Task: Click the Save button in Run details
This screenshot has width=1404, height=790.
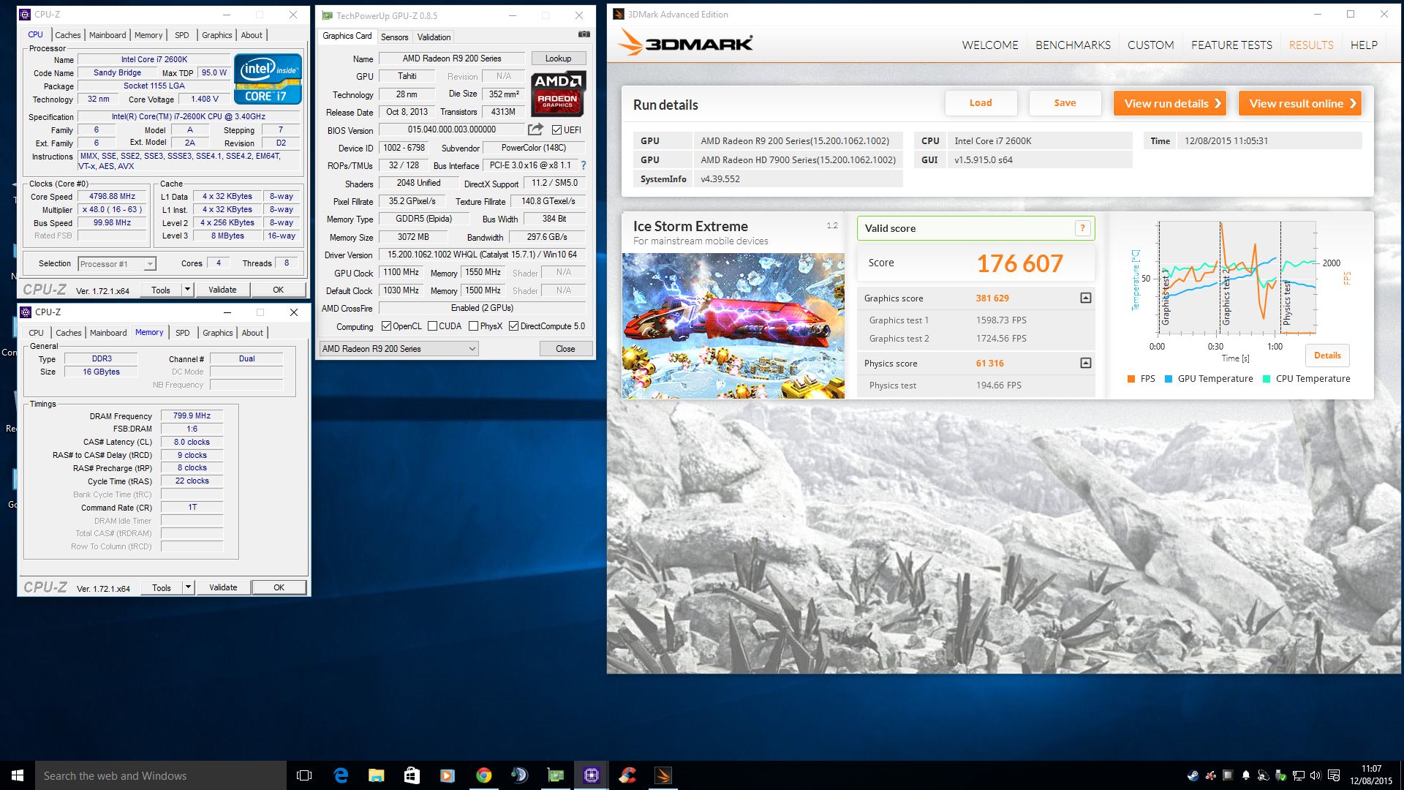Action: point(1065,103)
